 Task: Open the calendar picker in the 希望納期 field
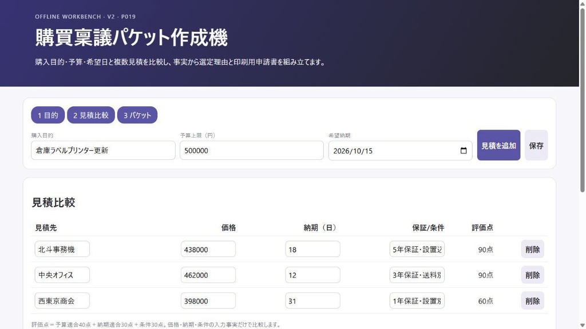coord(464,151)
